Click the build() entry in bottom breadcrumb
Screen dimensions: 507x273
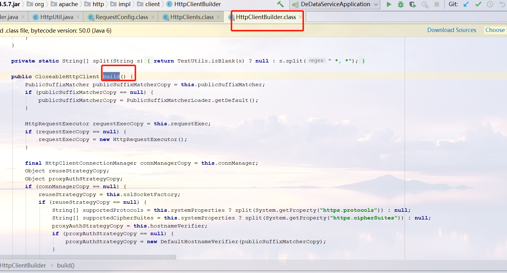click(66, 266)
